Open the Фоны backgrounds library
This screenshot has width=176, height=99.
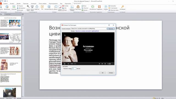click(x=84, y=6)
